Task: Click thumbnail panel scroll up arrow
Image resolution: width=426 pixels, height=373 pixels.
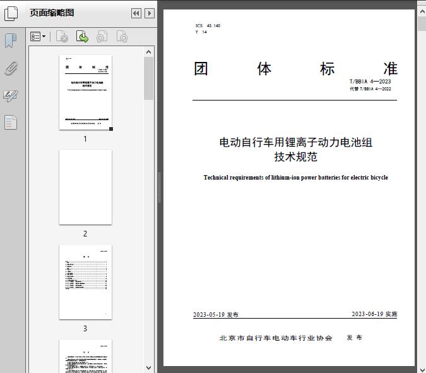Action: coord(148,52)
